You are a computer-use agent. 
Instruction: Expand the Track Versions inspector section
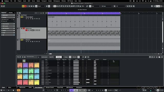point(8,24)
